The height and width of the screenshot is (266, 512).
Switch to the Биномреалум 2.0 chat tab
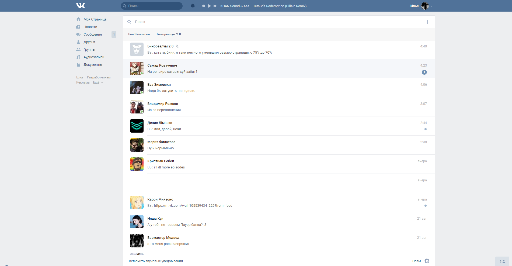pos(169,34)
